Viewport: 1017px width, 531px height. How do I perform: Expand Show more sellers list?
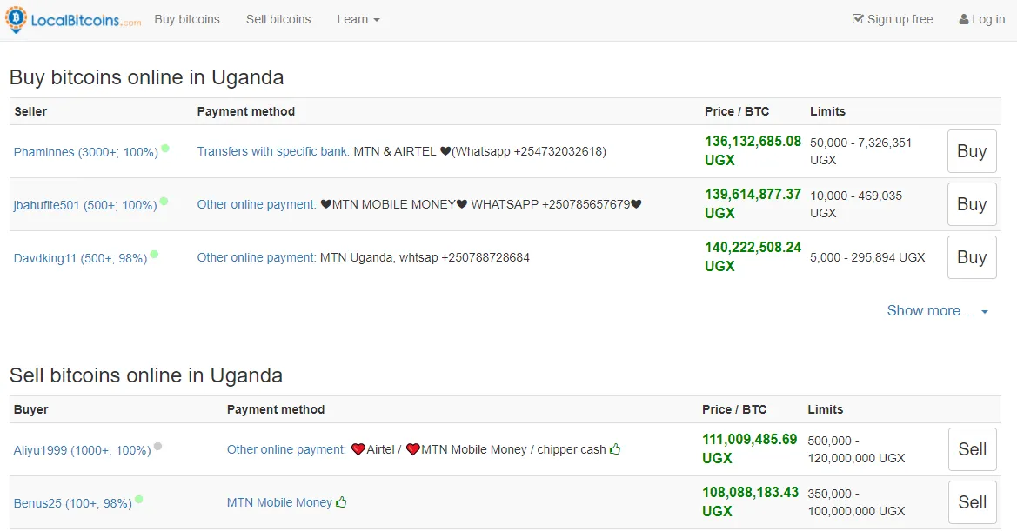[x=937, y=311]
